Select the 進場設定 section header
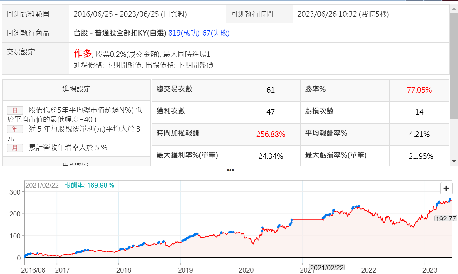 [x=76, y=89]
